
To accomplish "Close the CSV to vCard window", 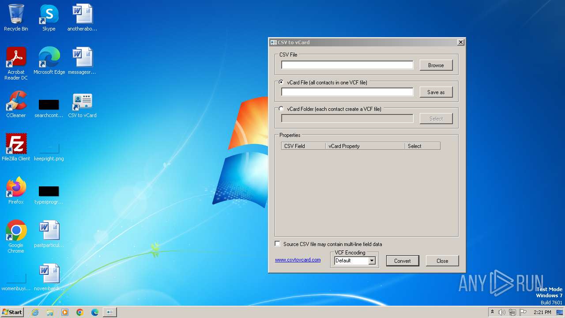I will (x=460, y=42).
